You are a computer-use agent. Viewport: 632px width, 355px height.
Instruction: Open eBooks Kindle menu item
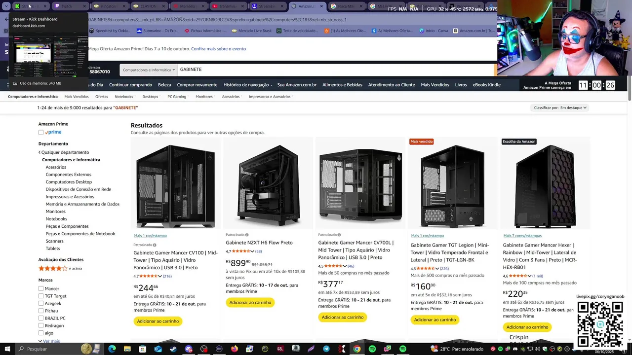[487, 85]
